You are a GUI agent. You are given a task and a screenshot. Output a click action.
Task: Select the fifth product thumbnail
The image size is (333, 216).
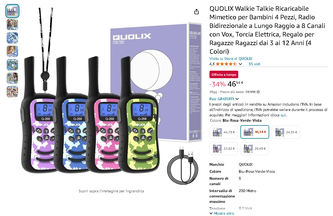[x=12, y=65]
